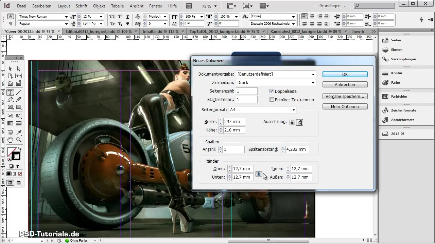Select the Note tool
This screenshot has height=244, width=435.
click(x=10, y=133)
